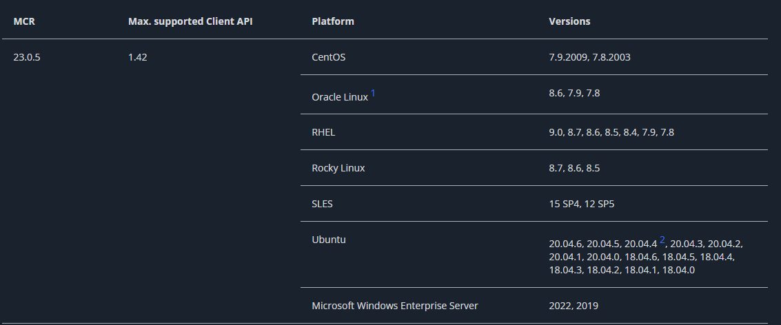Click Rocky Linux versions 8.7, 8.6, 8.5

pos(574,168)
